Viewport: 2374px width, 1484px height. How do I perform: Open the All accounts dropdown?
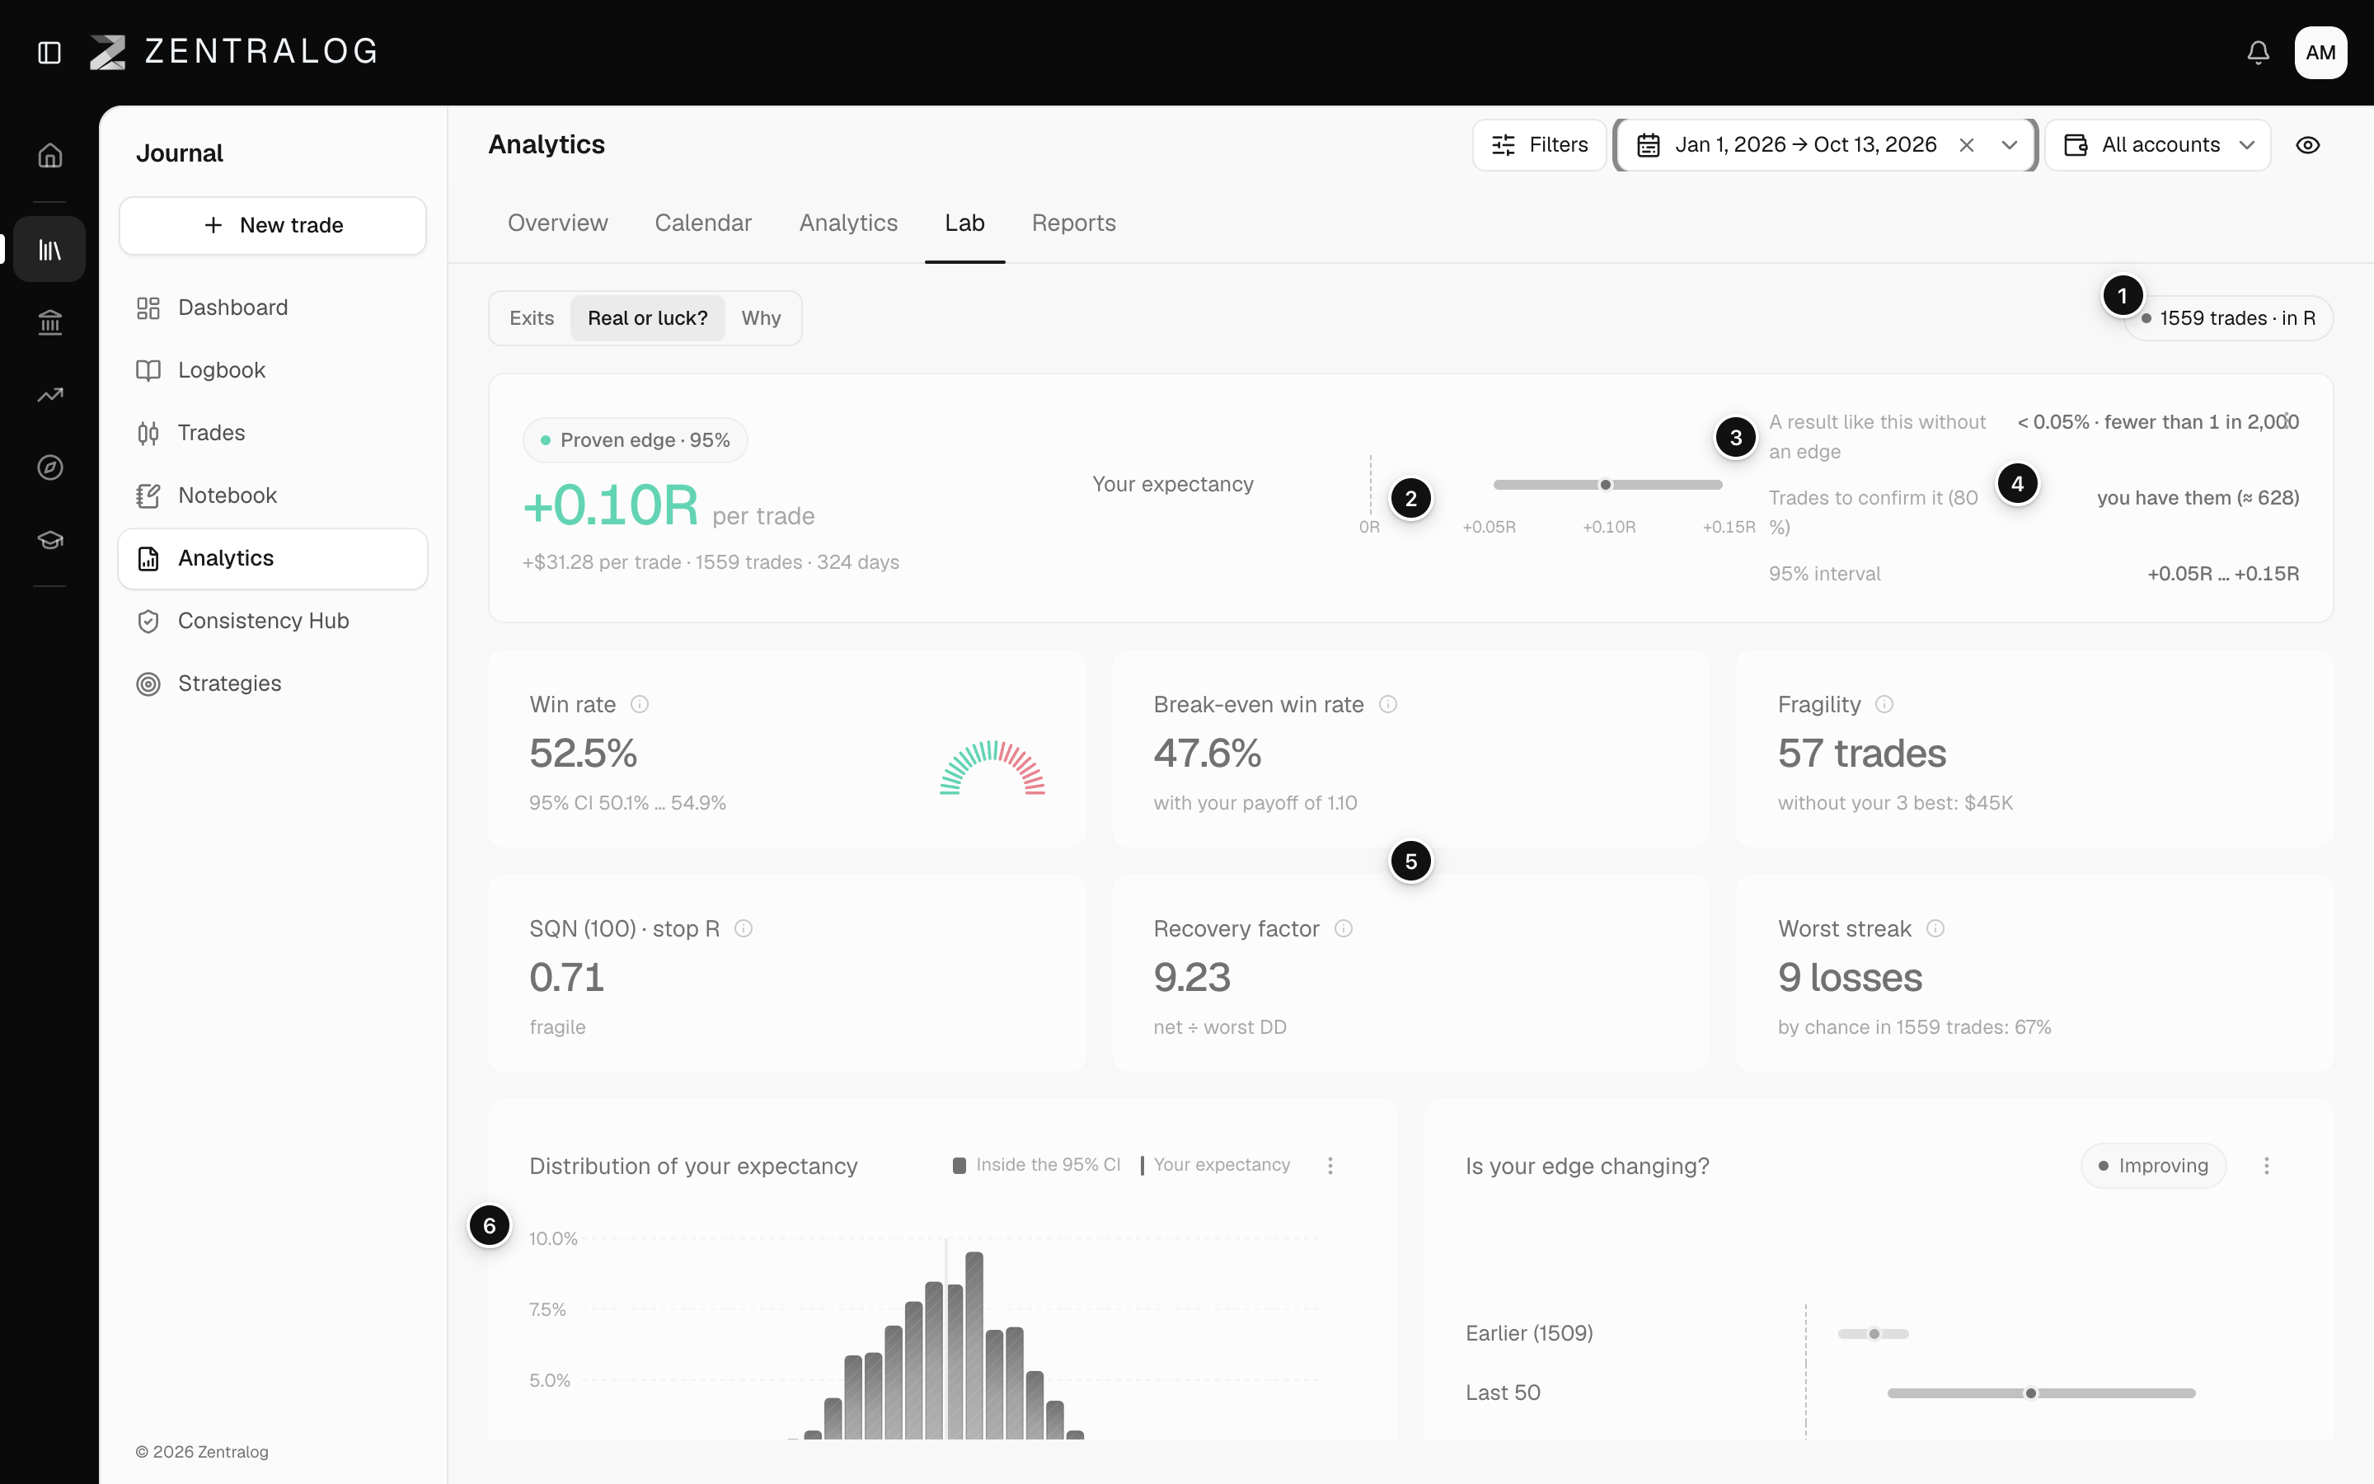[2158, 145]
